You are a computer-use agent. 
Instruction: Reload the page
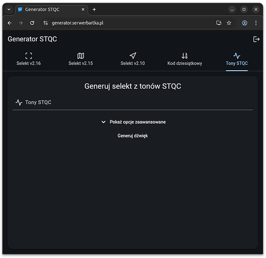pos(32,23)
